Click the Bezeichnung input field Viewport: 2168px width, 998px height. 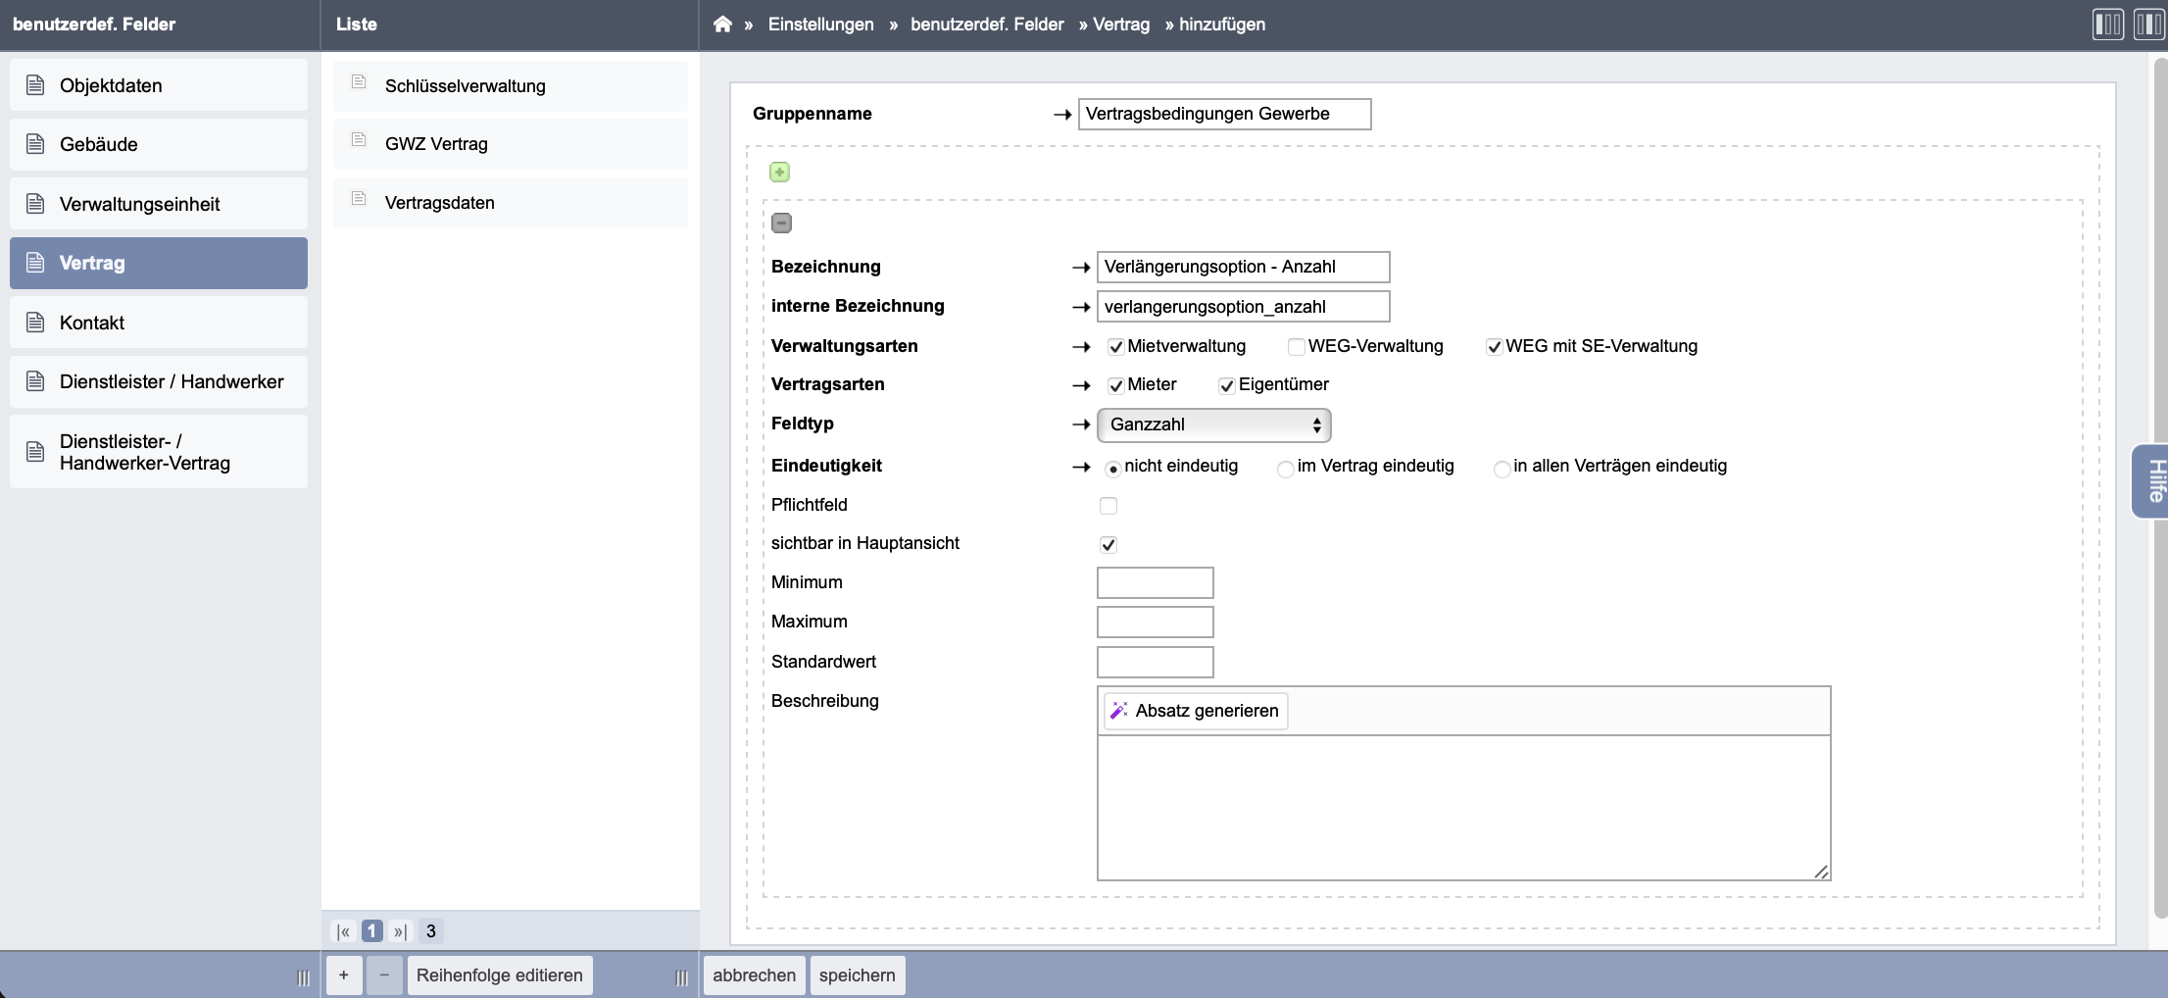click(1243, 267)
